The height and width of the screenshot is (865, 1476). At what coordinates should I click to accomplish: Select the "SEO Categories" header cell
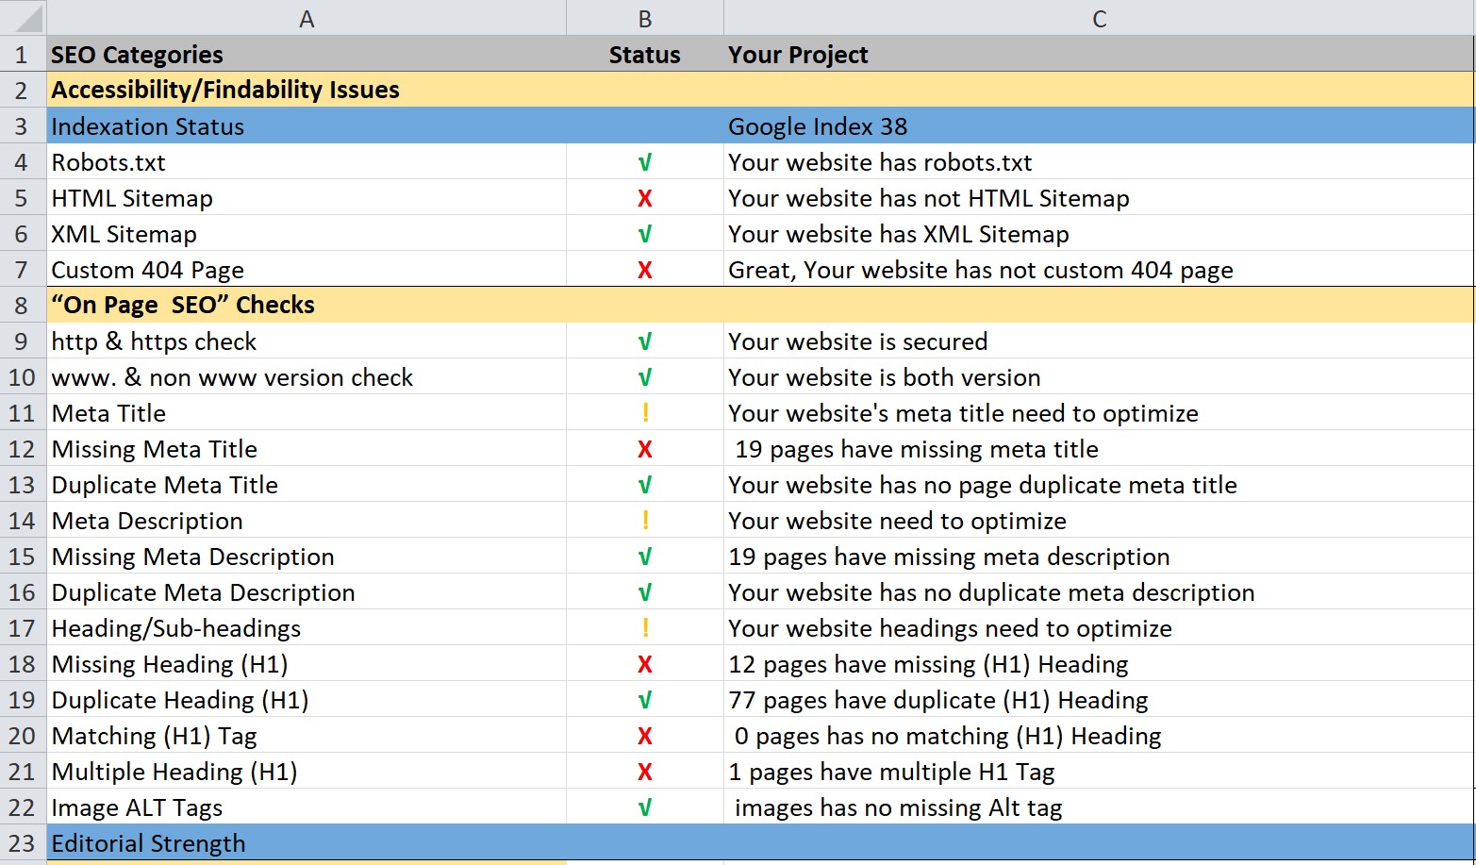pyautogui.click(x=138, y=55)
